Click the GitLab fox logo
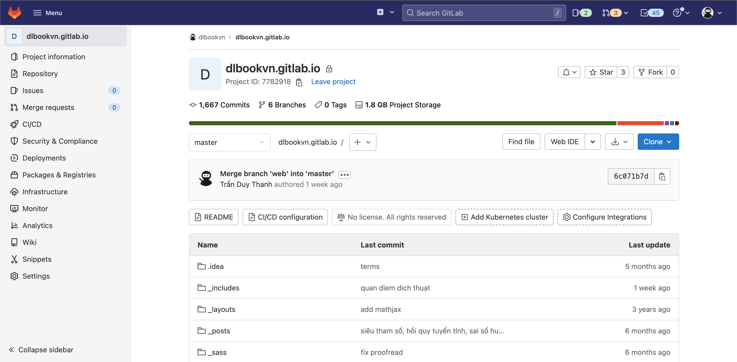Screen dimensions: 737x362 coord(14,13)
